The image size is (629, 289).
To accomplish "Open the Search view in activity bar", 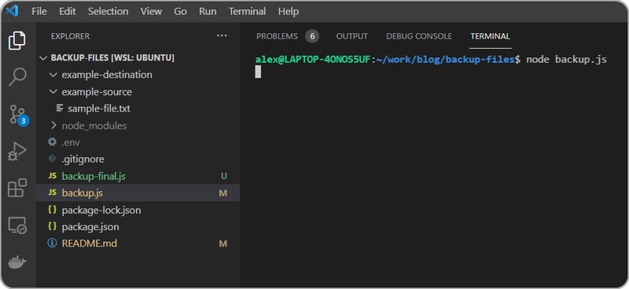I will tap(17, 76).
